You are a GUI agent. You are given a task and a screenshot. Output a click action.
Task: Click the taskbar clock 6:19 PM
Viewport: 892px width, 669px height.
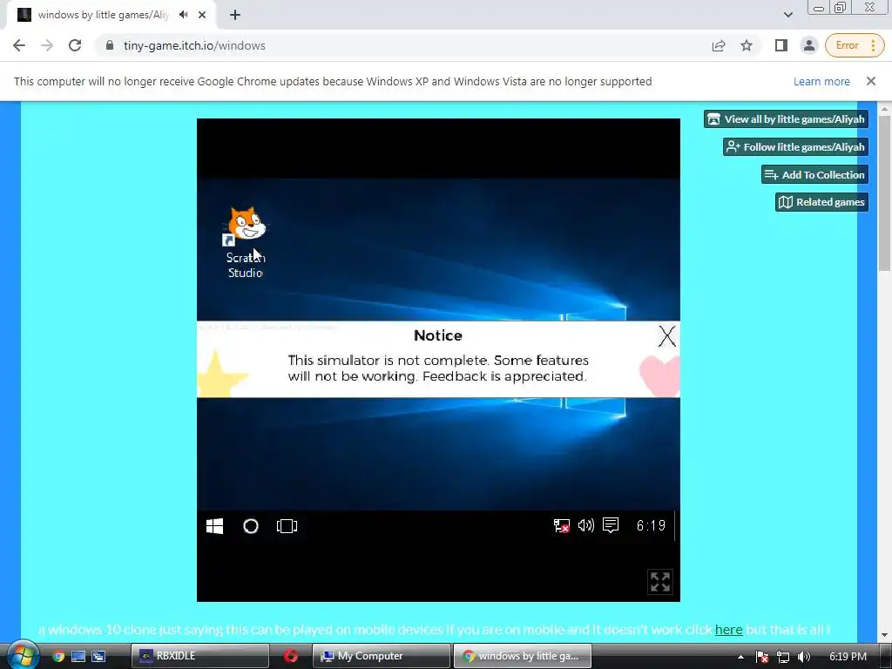coord(848,657)
